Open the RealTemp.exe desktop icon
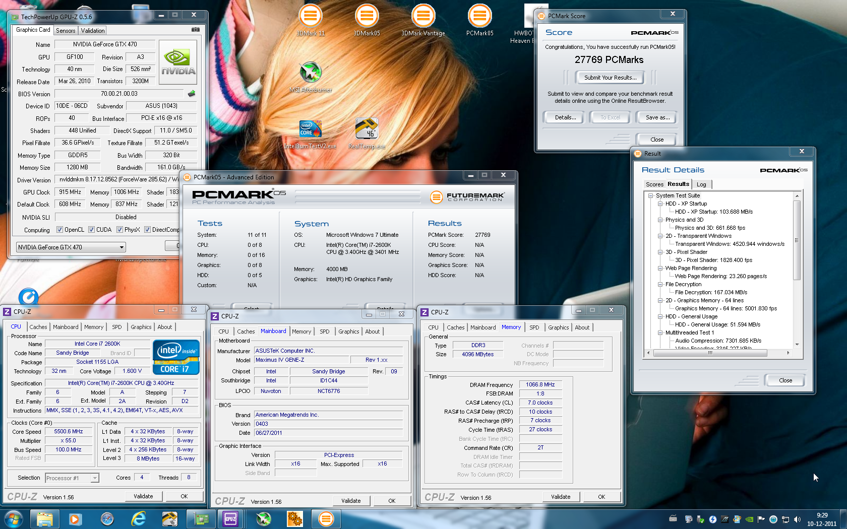The image size is (847, 529). click(x=367, y=134)
